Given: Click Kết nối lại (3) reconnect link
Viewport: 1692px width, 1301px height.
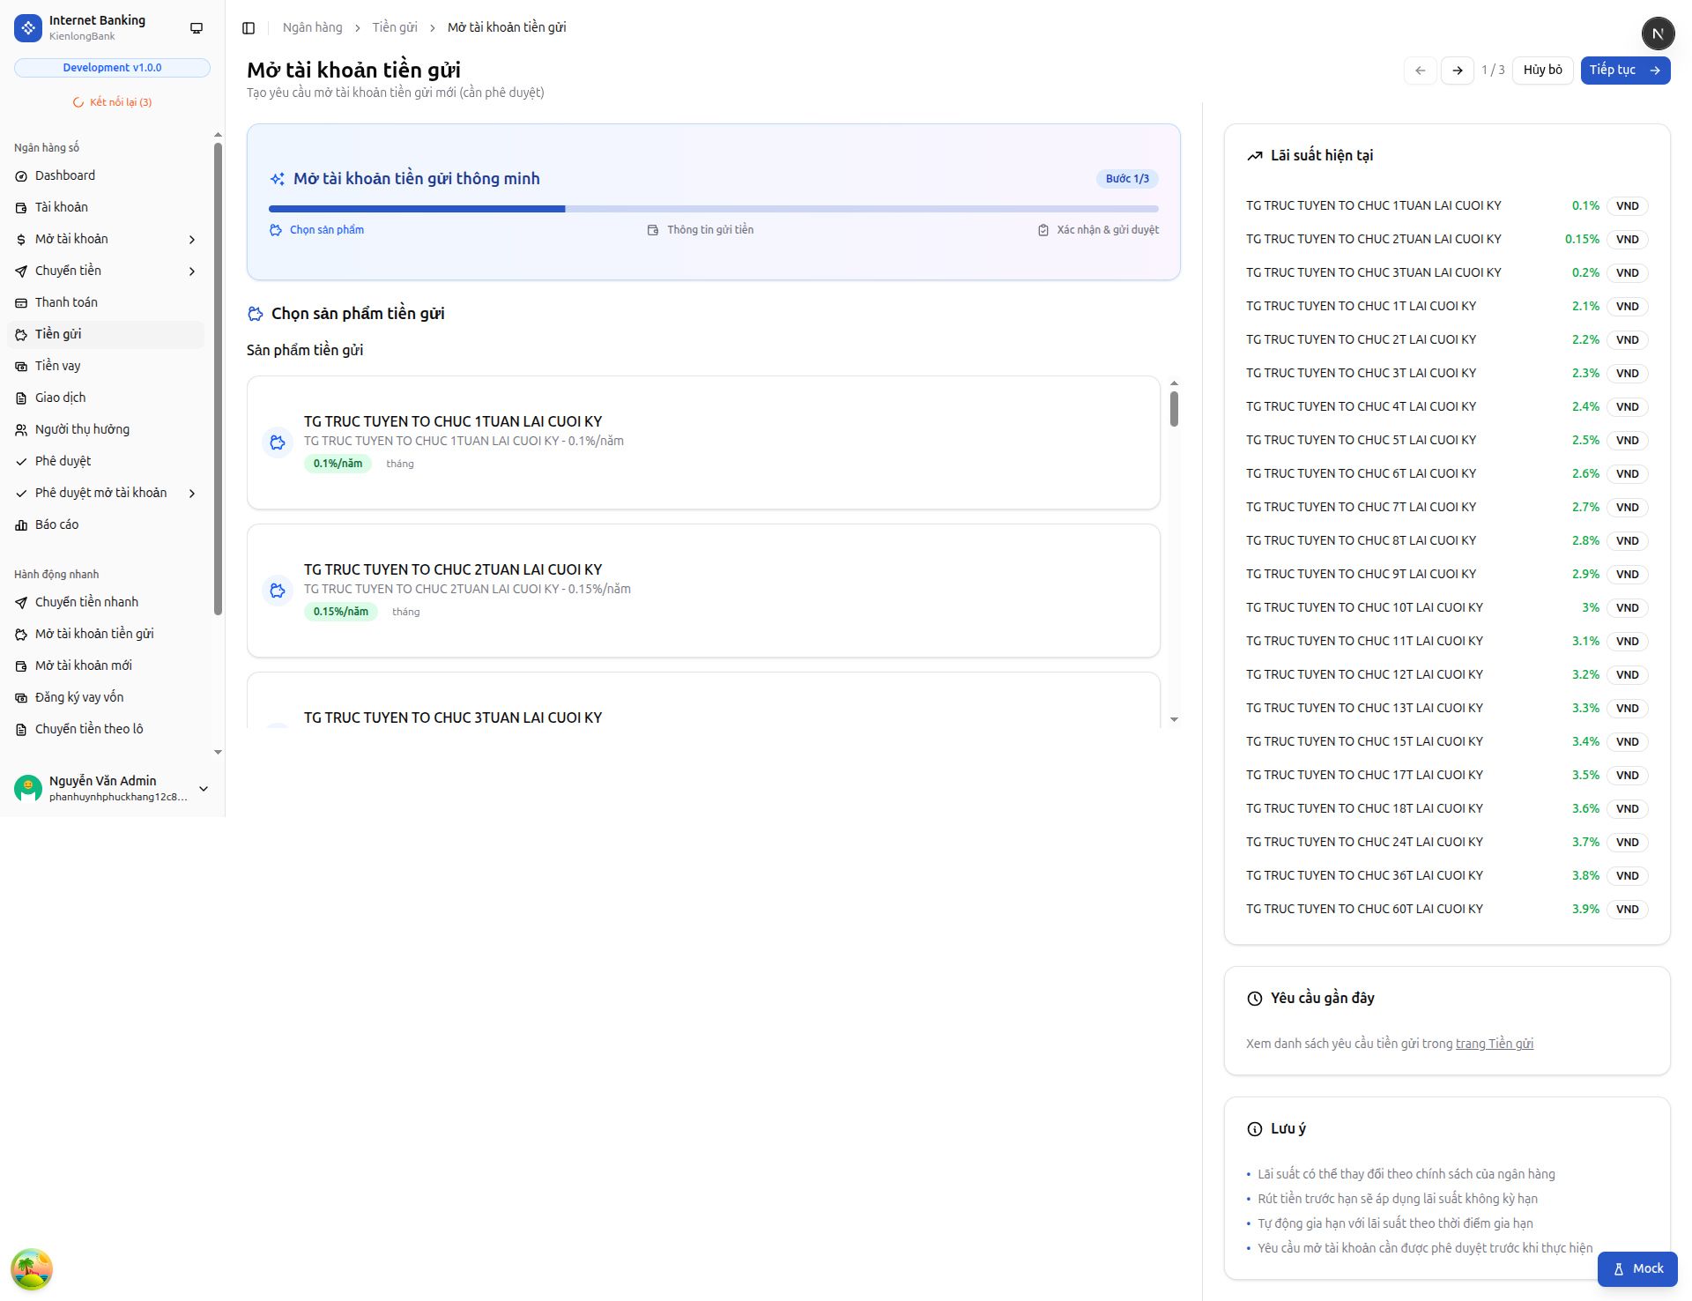Looking at the screenshot, I should point(112,102).
